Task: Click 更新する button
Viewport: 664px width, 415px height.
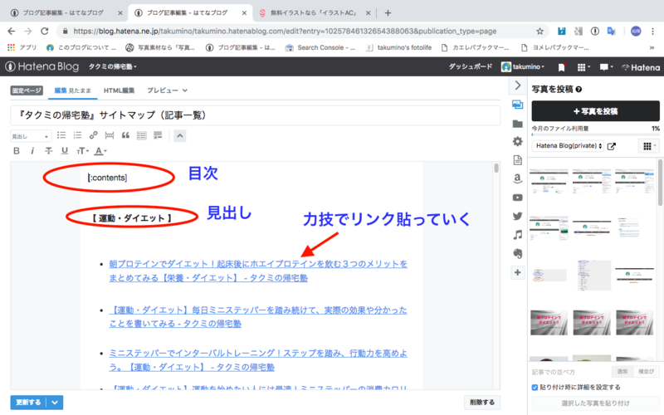Action: click(x=28, y=403)
